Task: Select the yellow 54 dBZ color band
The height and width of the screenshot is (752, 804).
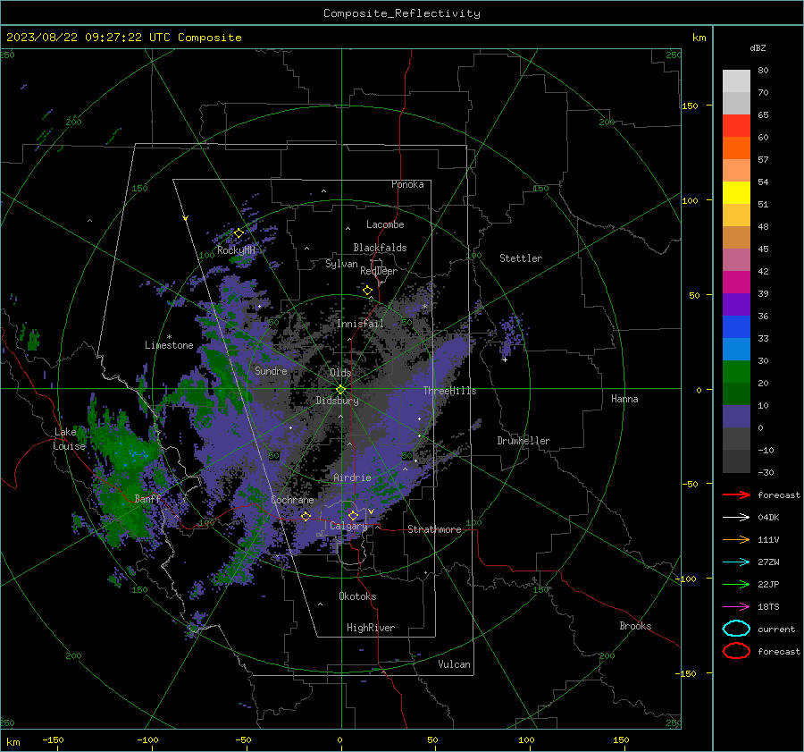Action: click(x=736, y=192)
